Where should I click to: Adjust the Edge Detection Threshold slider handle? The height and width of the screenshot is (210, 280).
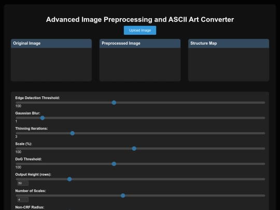(114, 103)
